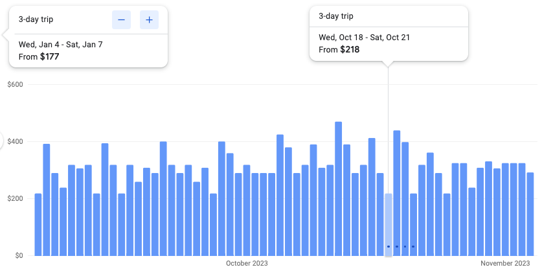This screenshot has height=278, width=542.
Task: Click the $400 y-axis label
Action: 15,141
